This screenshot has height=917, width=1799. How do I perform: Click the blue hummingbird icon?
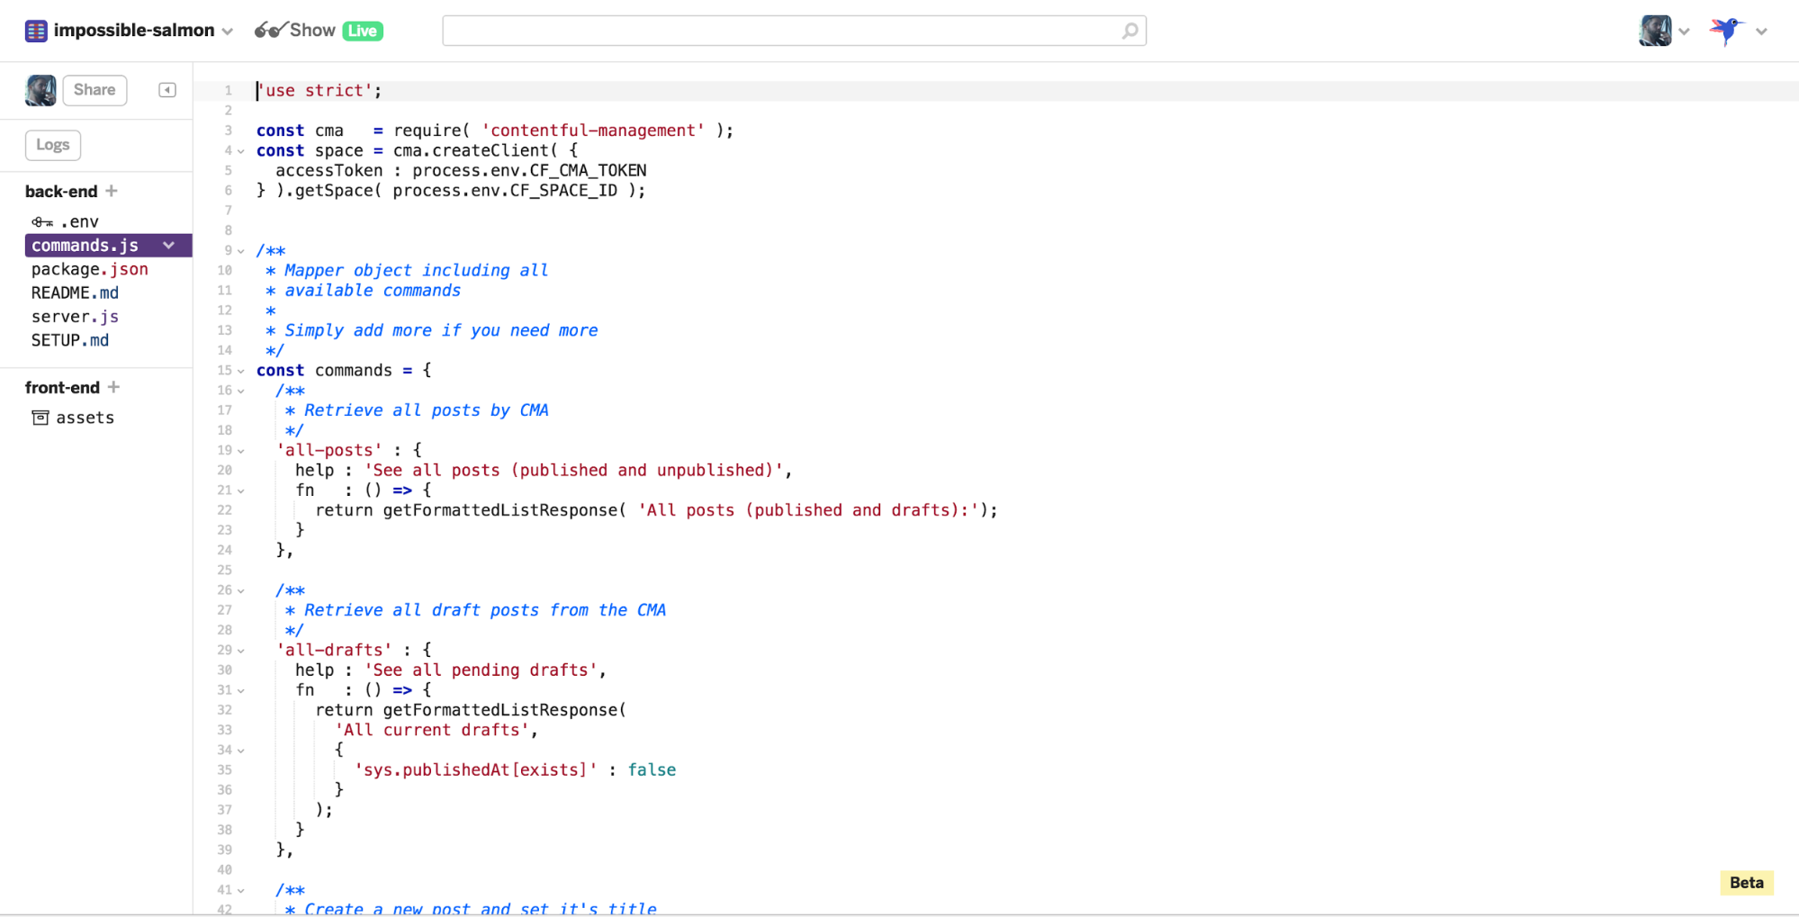pyautogui.click(x=1726, y=31)
